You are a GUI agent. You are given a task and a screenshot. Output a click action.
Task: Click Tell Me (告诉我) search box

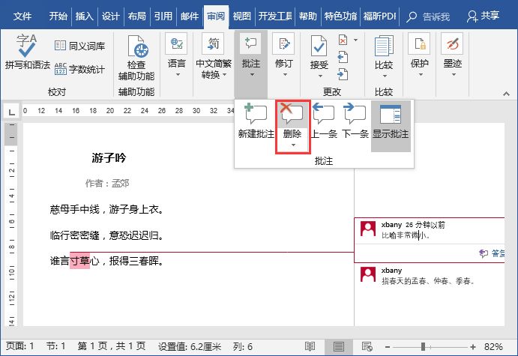(x=428, y=16)
